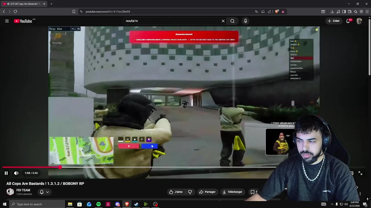Share the video via Partager

point(207,192)
